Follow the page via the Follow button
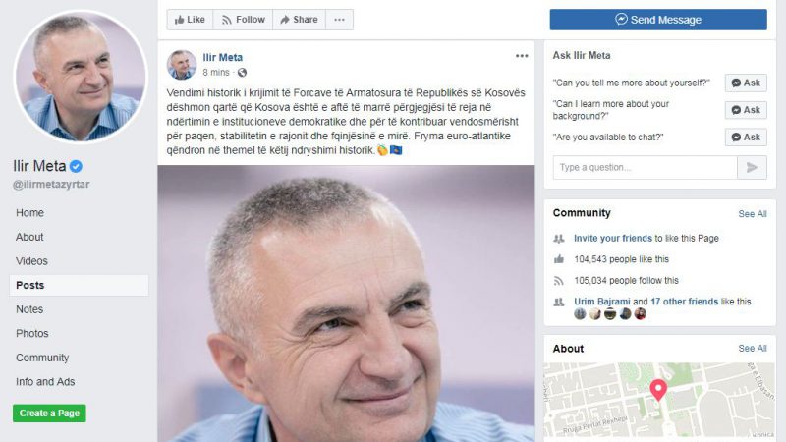The width and height of the screenshot is (786, 442). pos(243,20)
